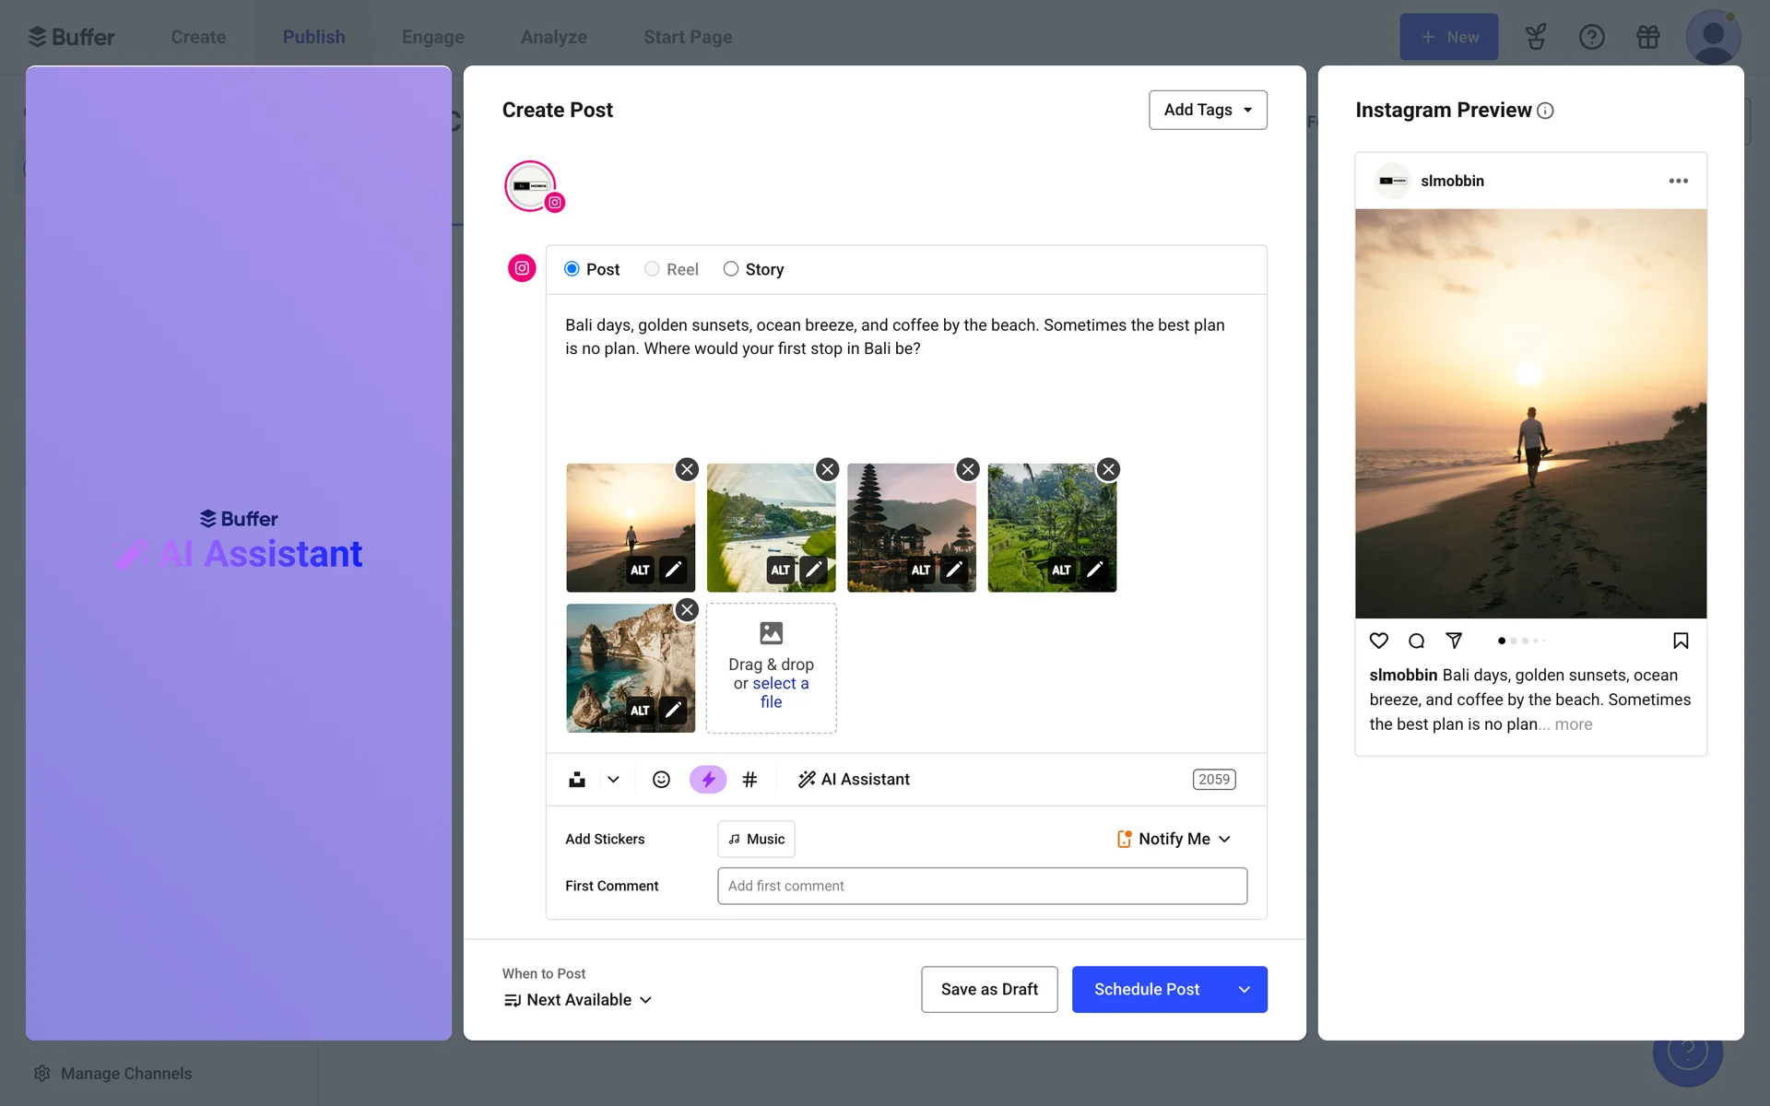
Task: Click Save as Draft button
Action: coord(989,989)
